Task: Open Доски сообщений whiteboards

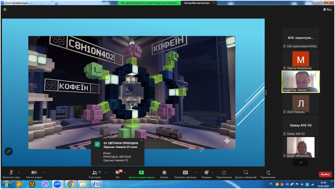Action: pyautogui.click(x=246, y=173)
